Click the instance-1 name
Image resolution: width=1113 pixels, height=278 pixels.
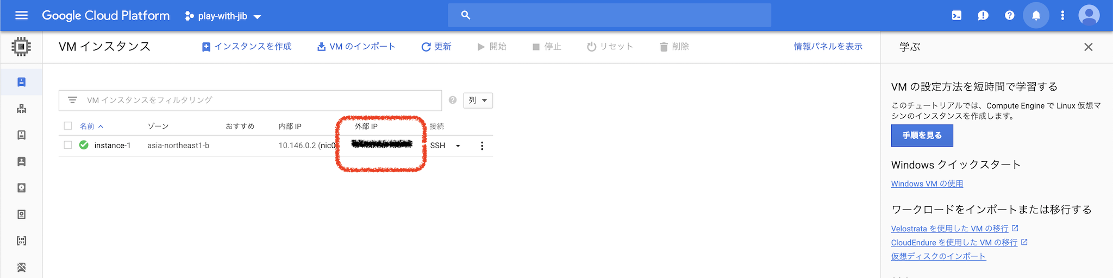(x=112, y=146)
